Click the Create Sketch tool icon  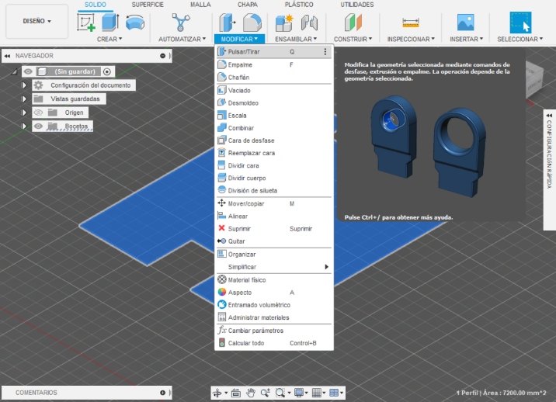pos(86,23)
